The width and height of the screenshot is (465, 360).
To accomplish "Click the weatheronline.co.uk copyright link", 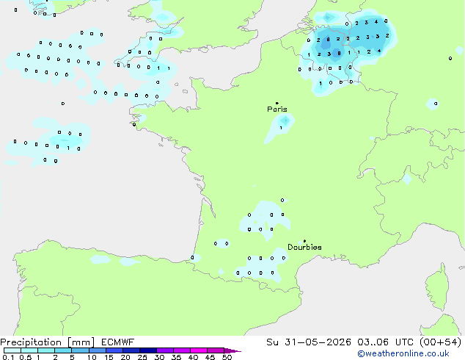I will tap(403, 353).
